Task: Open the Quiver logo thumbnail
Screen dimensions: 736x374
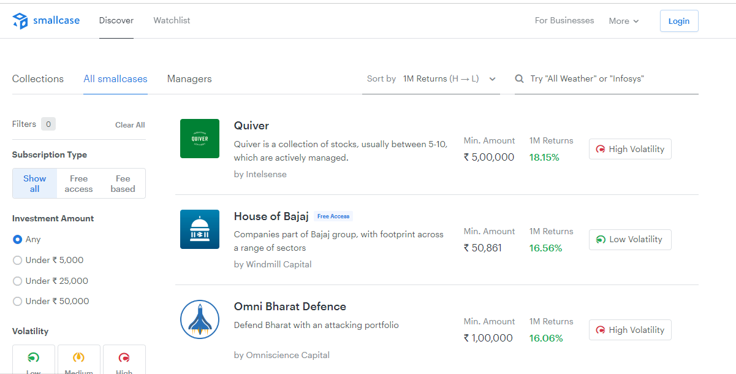Action: coord(200,139)
